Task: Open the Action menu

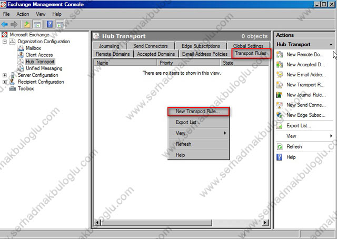Action: click(23, 14)
